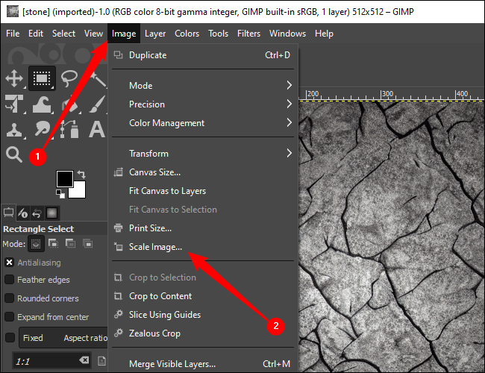Screen dimensions: 485x373
Task: Select the Warp Transform tool
Action: pyautogui.click(x=42, y=104)
